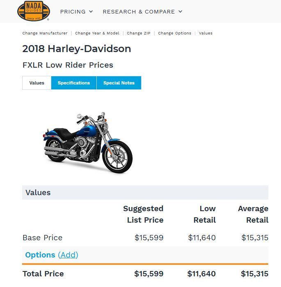Select the Change ZIP link
This screenshot has height=287, width=281.
(x=139, y=33)
